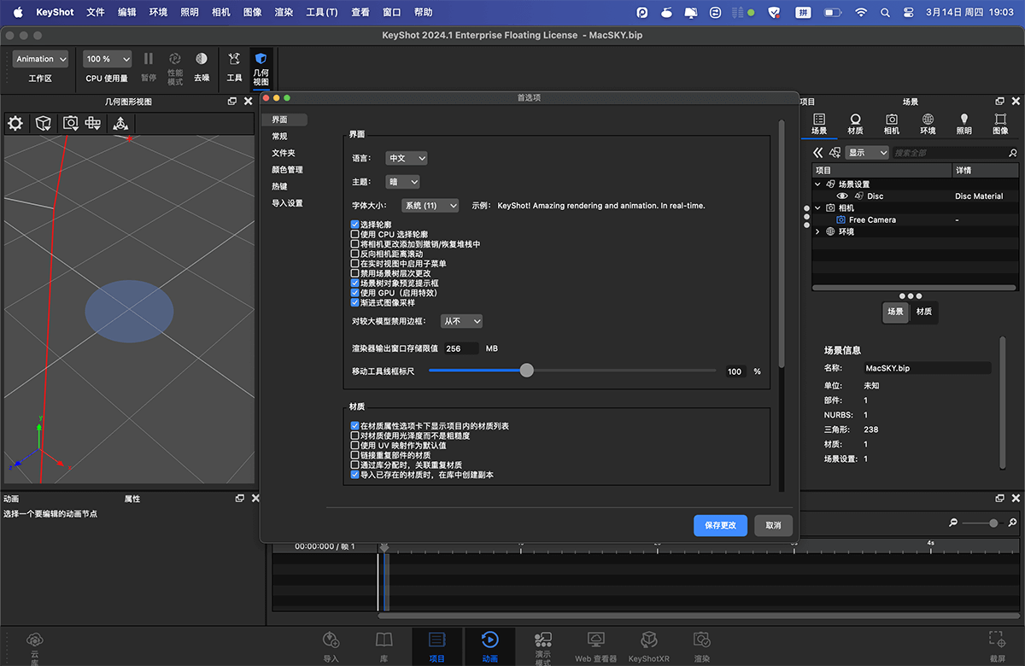The height and width of the screenshot is (666, 1025).
Task: Click the 取消 button
Action: 773,525
